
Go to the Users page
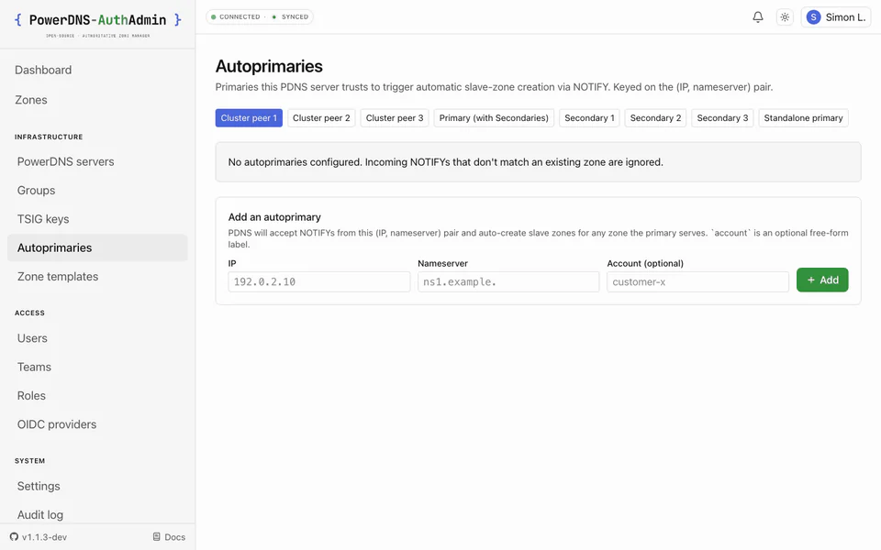click(32, 338)
